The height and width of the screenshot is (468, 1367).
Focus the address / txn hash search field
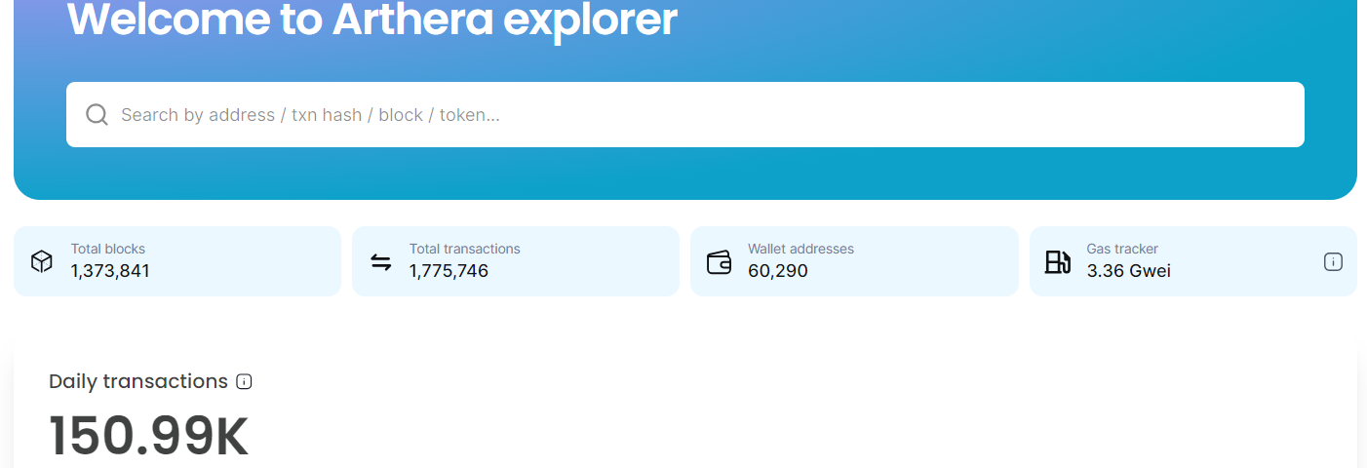(x=684, y=115)
